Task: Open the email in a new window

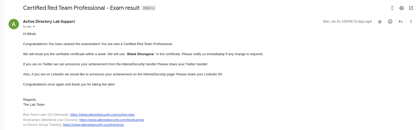Action: [411, 8]
